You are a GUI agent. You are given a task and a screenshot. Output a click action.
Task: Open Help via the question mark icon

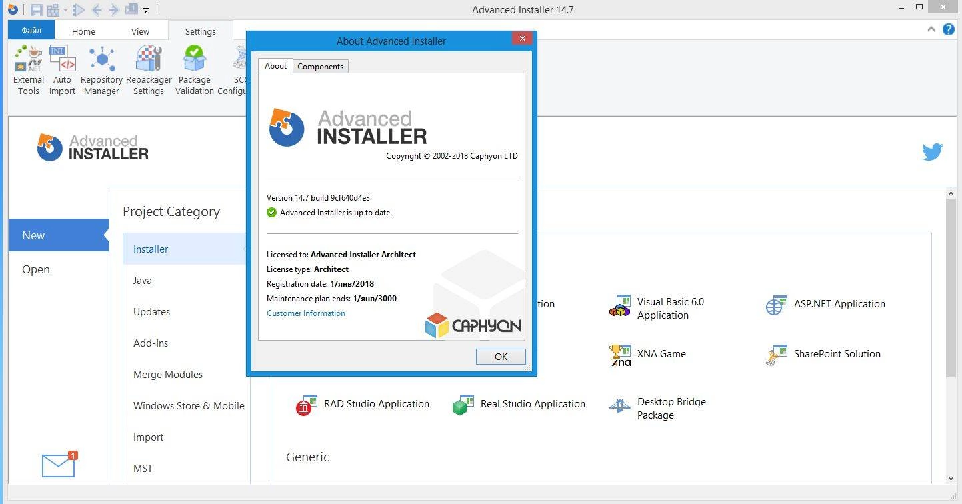pos(949,29)
